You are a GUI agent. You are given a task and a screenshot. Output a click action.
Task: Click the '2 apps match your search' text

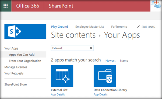[76, 60]
